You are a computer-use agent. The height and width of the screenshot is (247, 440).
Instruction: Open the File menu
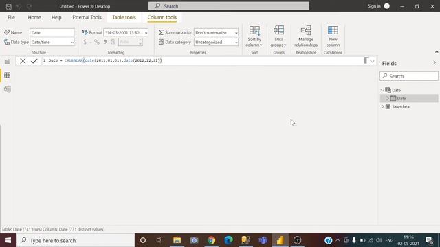coord(11,17)
